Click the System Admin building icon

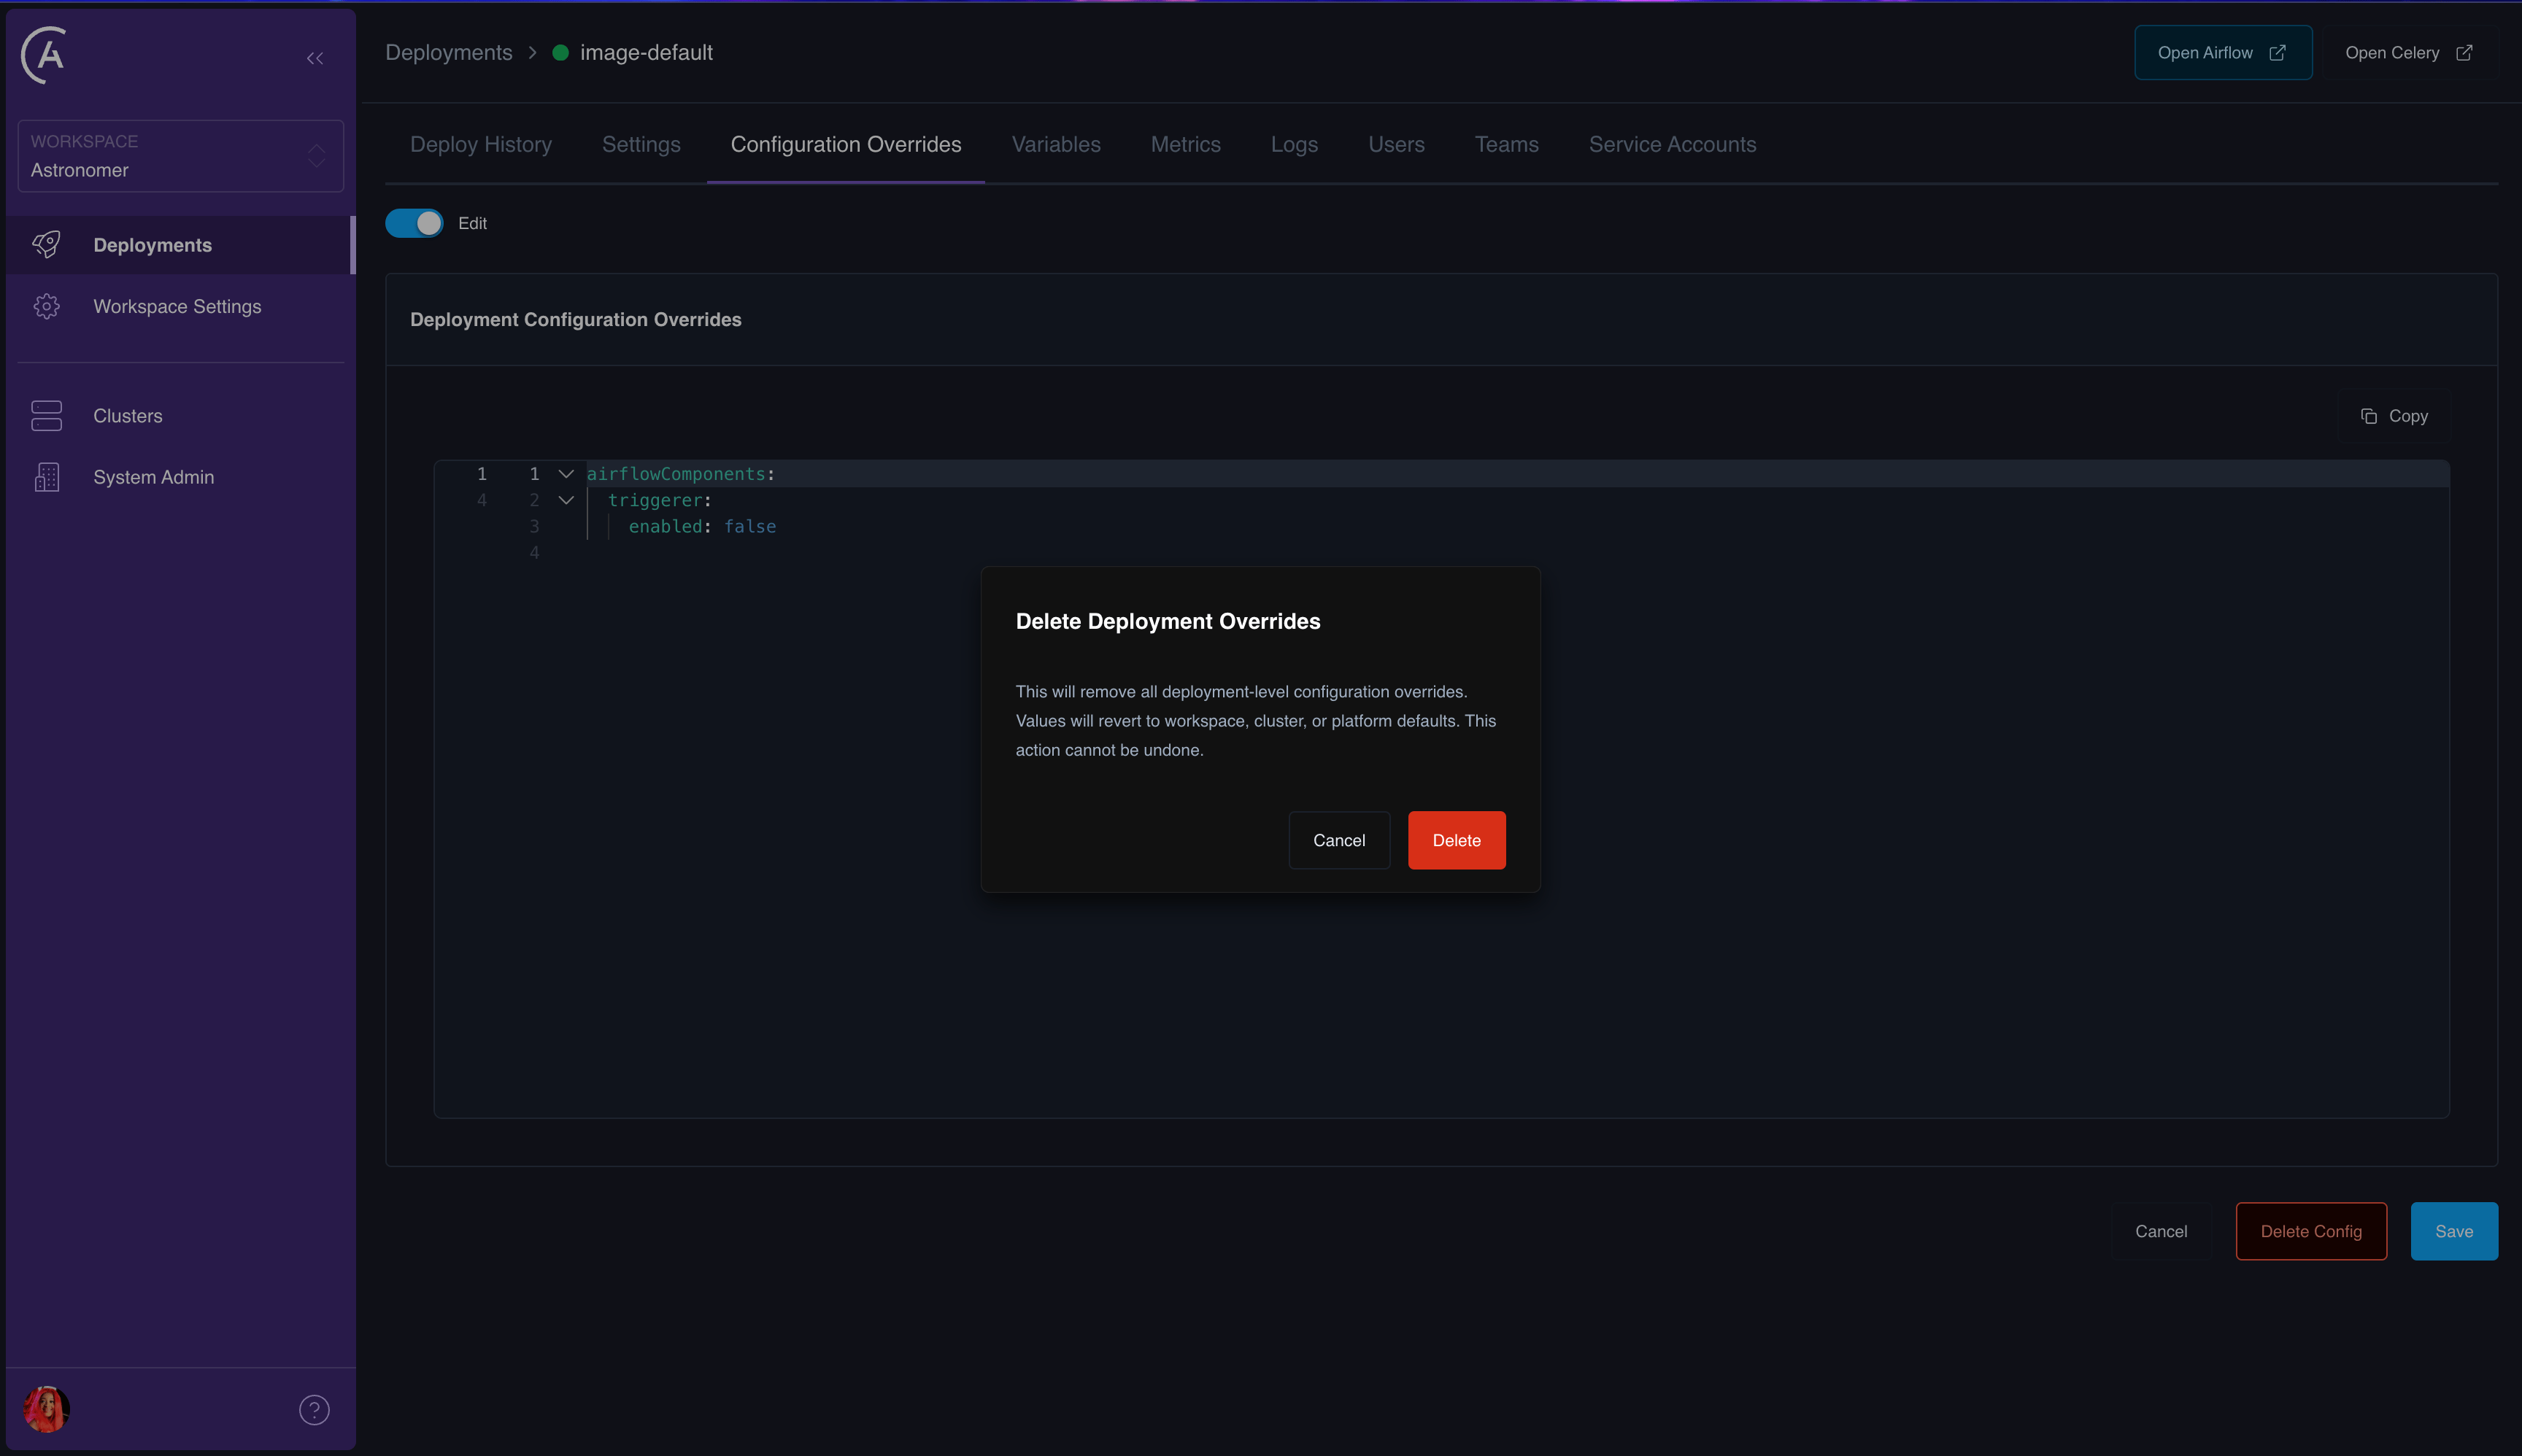click(x=46, y=477)
